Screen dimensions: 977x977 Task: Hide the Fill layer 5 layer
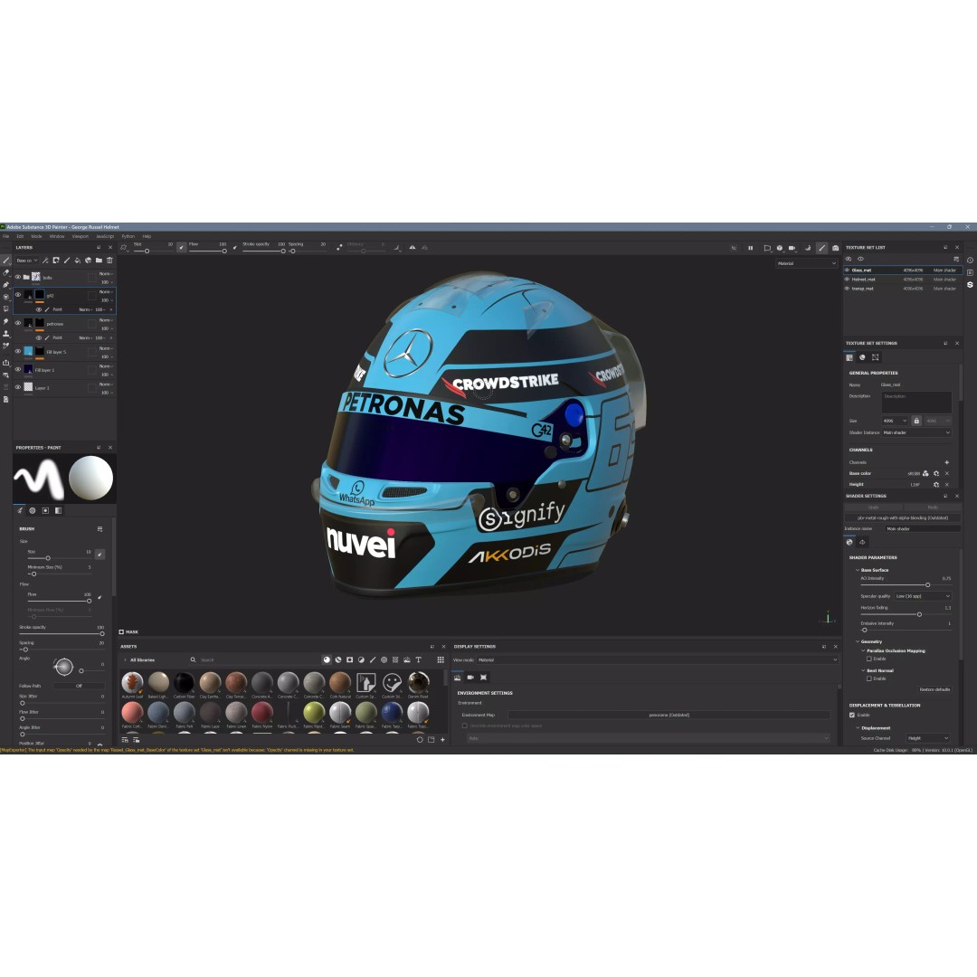pyautogui.click(x=18, y=351)
